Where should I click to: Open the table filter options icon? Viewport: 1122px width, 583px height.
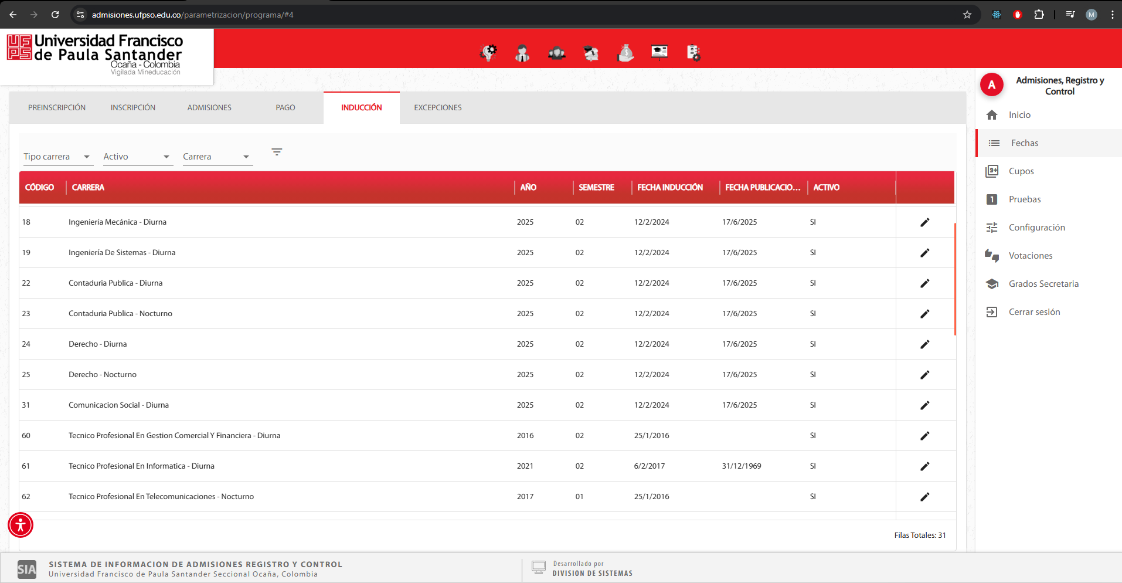tap(277, 152)
